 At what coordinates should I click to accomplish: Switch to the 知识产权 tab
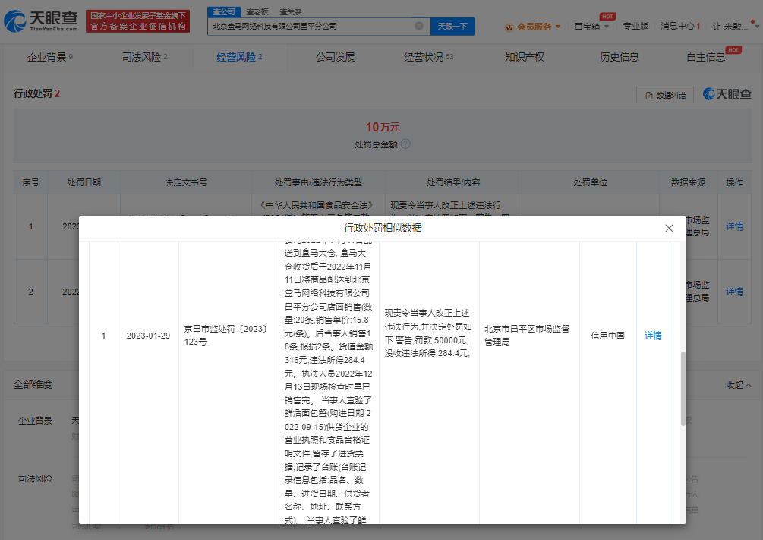point(525,57)
